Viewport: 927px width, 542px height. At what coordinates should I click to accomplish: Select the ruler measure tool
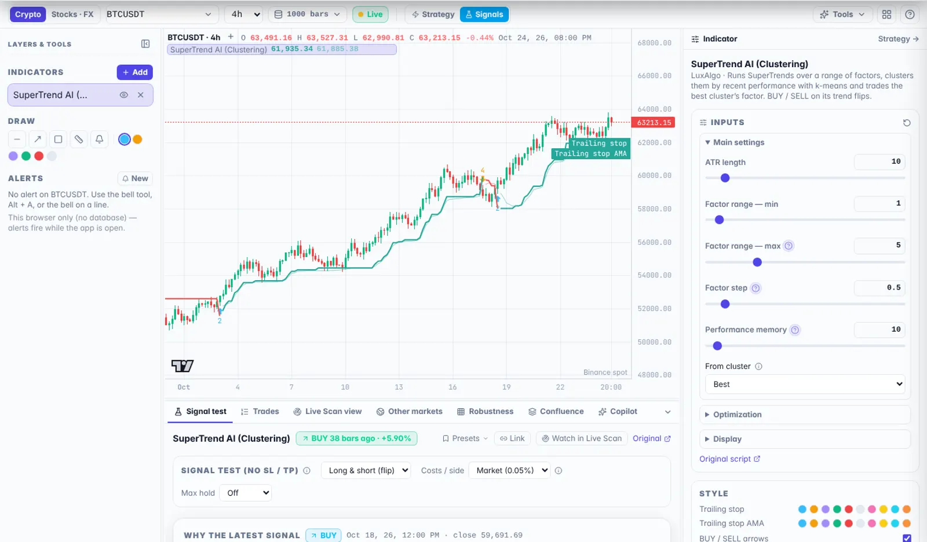[79, 139]
